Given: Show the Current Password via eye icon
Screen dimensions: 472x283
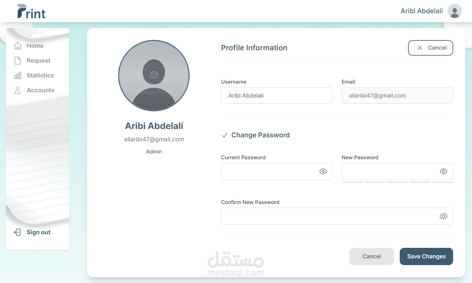Looking at the screenshot, I should [x=323, y=171].
